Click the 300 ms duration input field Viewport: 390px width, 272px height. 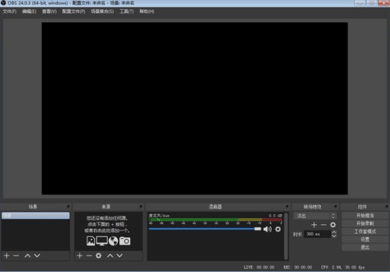pos(317,234)
